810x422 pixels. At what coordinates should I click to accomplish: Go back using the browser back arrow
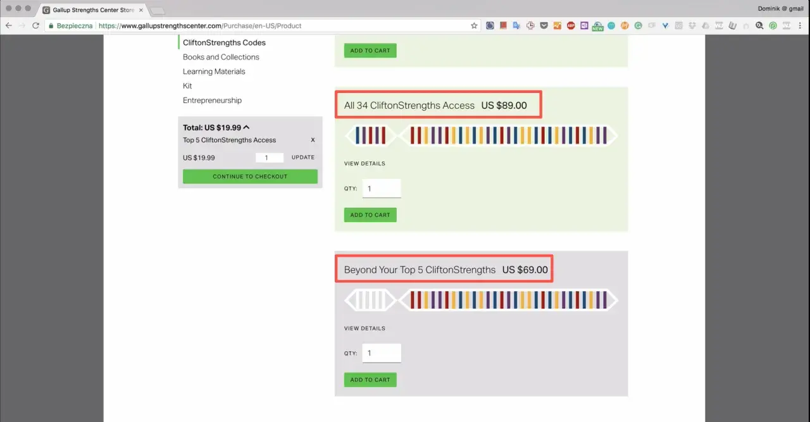point(9,26)
